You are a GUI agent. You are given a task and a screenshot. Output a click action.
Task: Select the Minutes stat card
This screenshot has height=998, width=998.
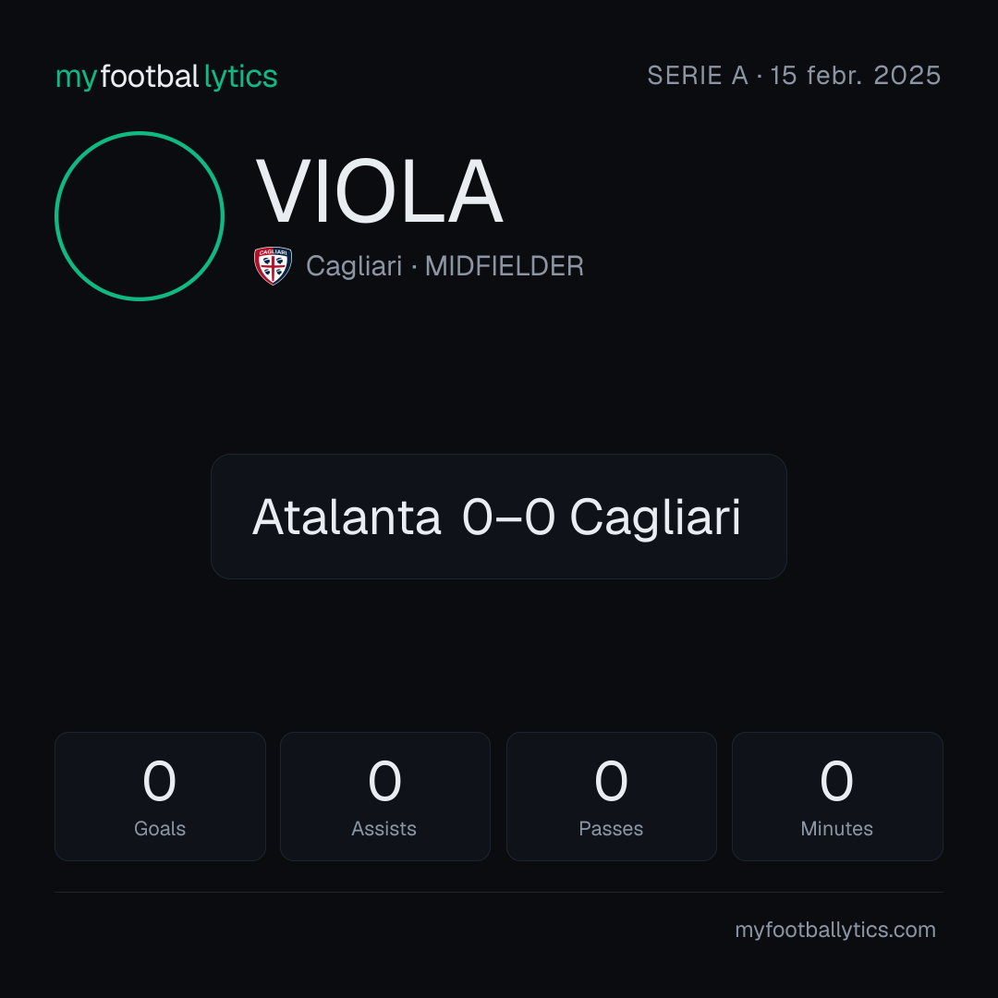pos(837,797)
